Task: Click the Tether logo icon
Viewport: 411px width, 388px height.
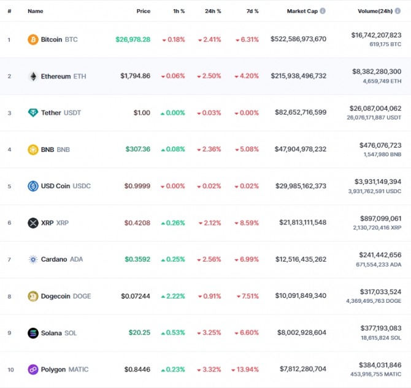Action: tap(33, 113)
